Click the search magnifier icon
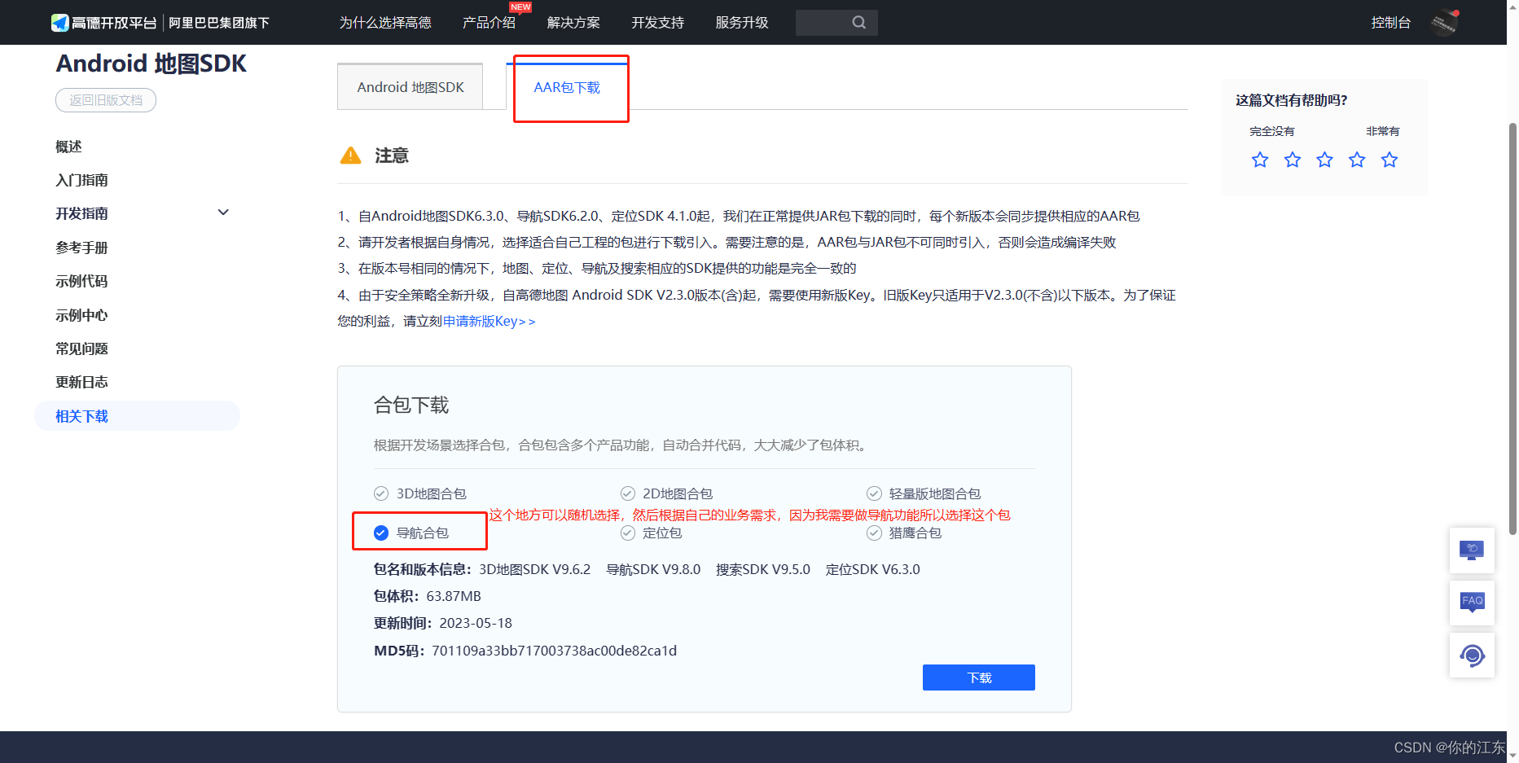The width and height of the screenshot is (1519, 763). click(x=859, y=23)
